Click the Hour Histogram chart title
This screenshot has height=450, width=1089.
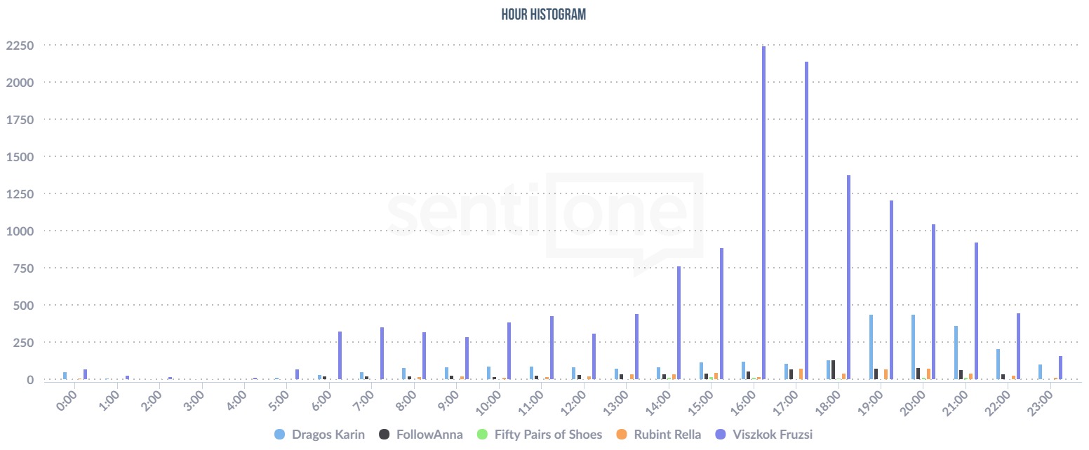click(x=544, y=15)
